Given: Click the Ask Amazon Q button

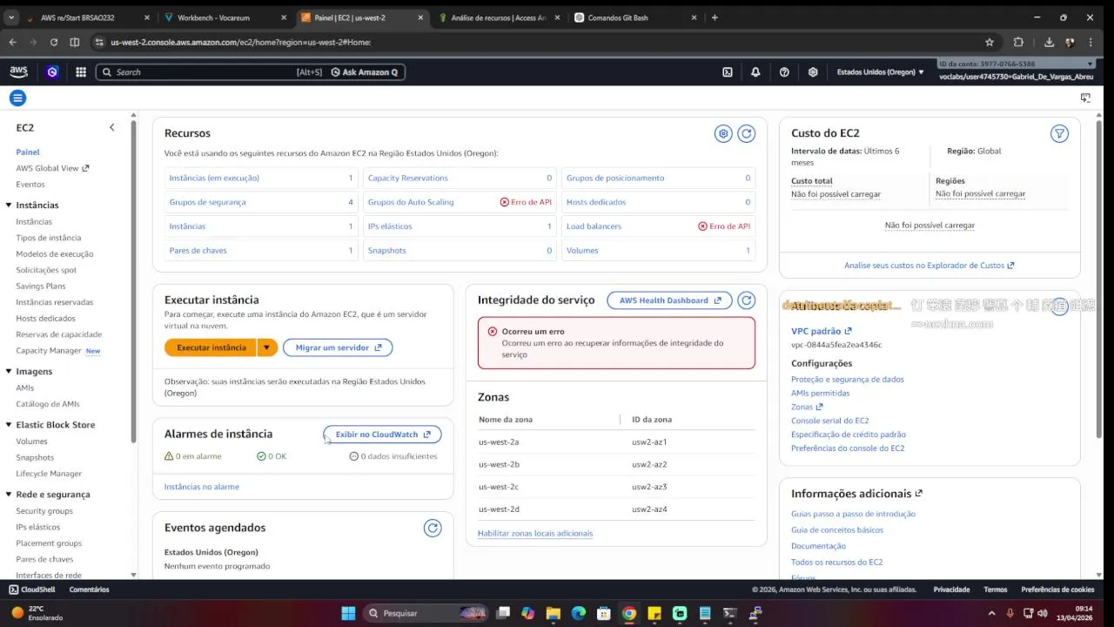Looking at the screenshot, I should pyautogui.click(x=366, y=72).
